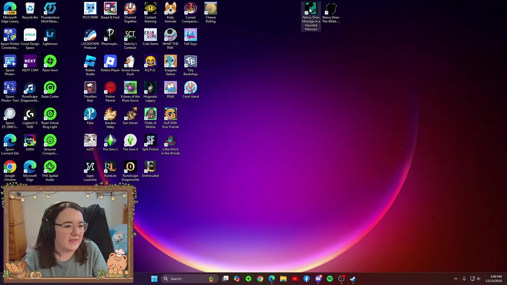Open Discord from the taskbar

[x=318, y=279]
